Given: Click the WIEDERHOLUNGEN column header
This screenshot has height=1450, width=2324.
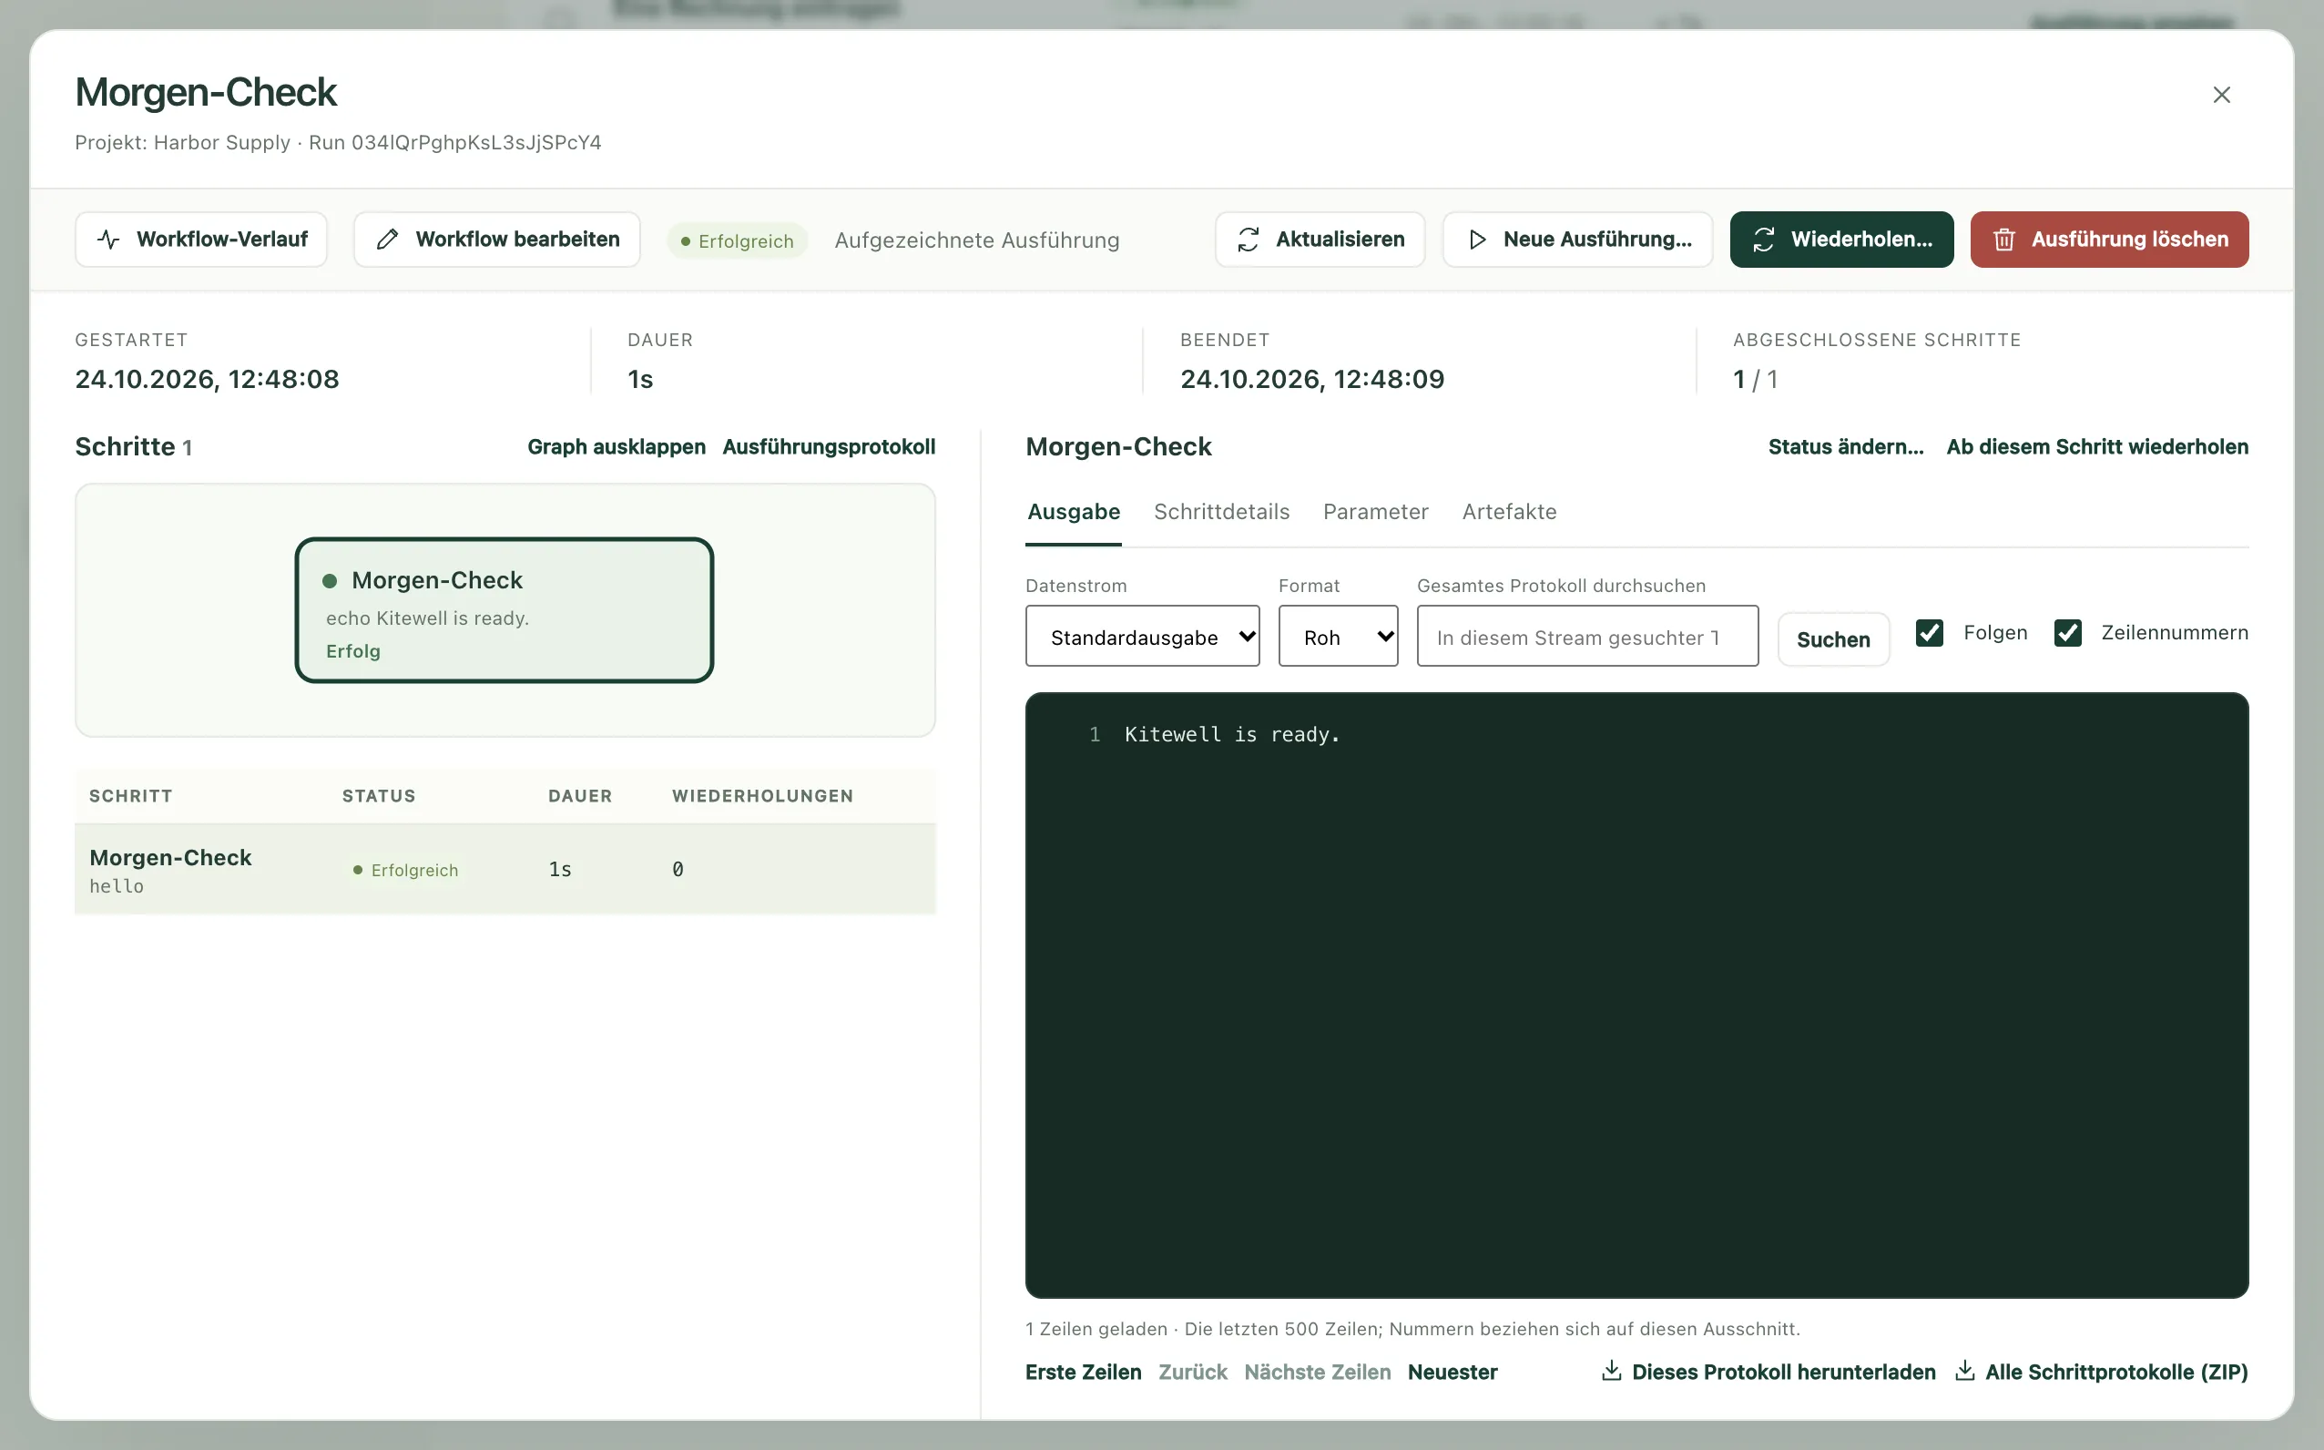Looking at the screenshot, I should (762, 796).
